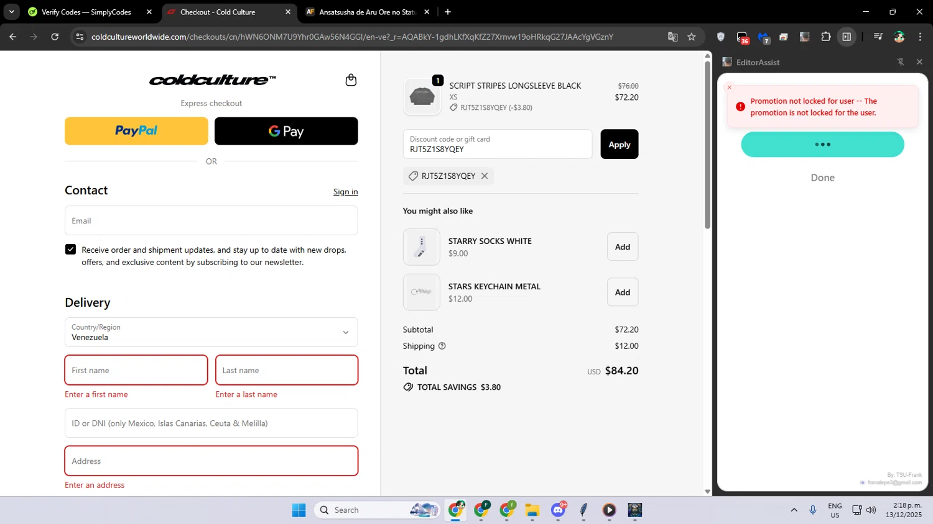
Task: Close the EditorAssist side panel
Action: 919,62
